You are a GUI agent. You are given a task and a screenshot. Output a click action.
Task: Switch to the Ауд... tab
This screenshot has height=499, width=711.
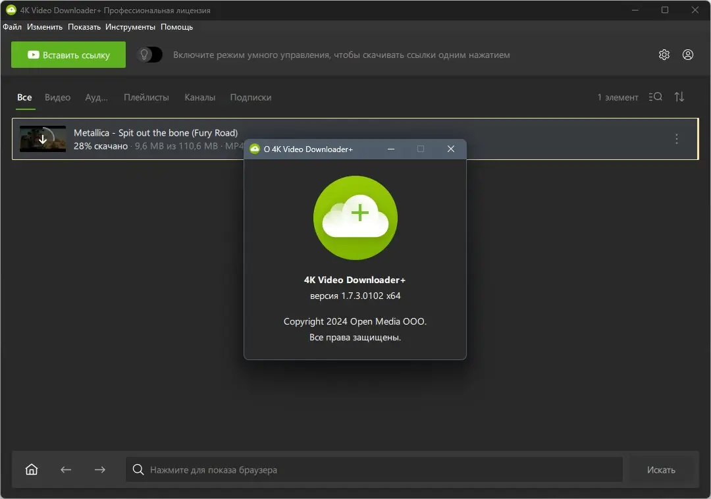click(x=96, y=97)
